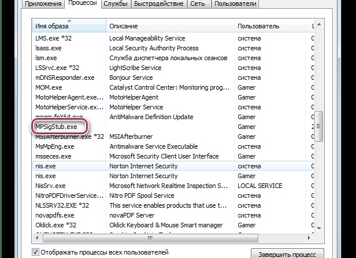The image size is (356, 258).
Task: Click the LightScribe Service description
Action: (x=135, y=68)
